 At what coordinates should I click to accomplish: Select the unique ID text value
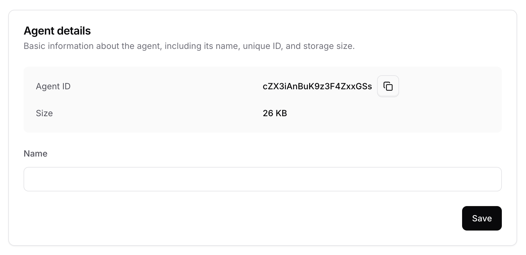point(317,87)
